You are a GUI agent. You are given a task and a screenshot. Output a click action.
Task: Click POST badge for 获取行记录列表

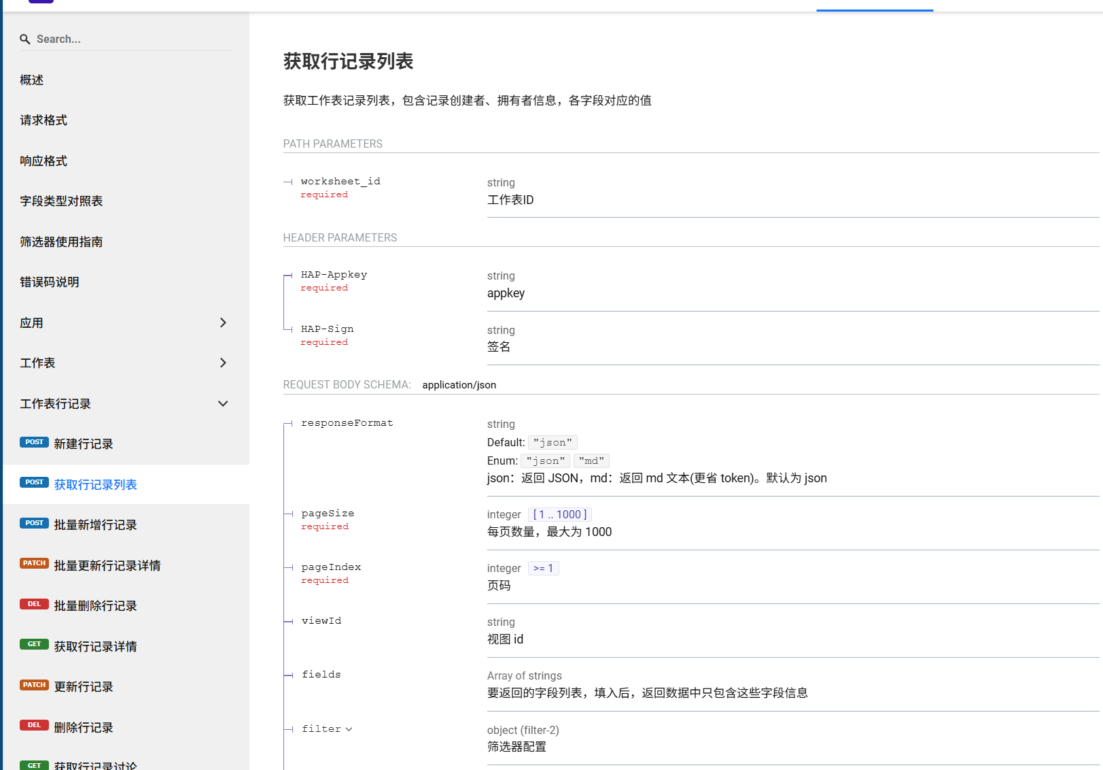[x=34, y=482]
